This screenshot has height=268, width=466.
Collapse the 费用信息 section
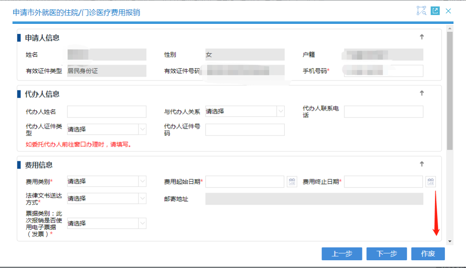(422, 164)
